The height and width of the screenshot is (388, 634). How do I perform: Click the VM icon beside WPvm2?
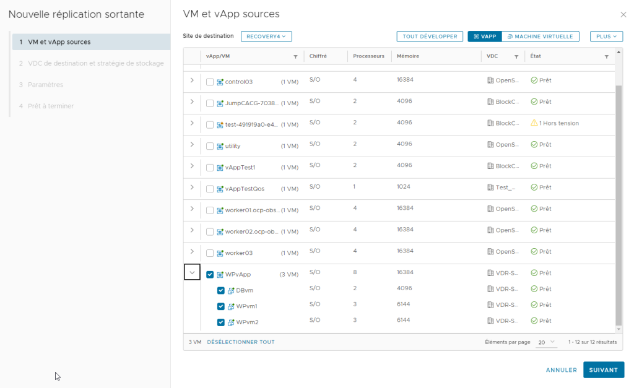[231, 322]
